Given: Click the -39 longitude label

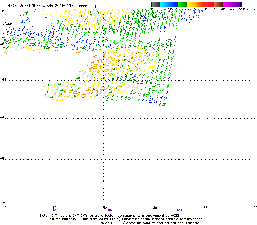Looking at the screenshot, I should click(x=103, y=207).
